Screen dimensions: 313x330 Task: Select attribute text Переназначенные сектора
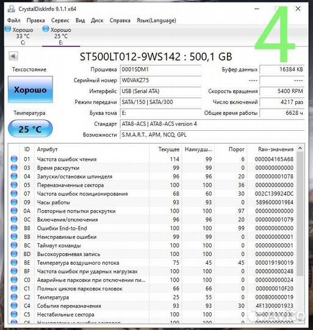tap(70, 185)
